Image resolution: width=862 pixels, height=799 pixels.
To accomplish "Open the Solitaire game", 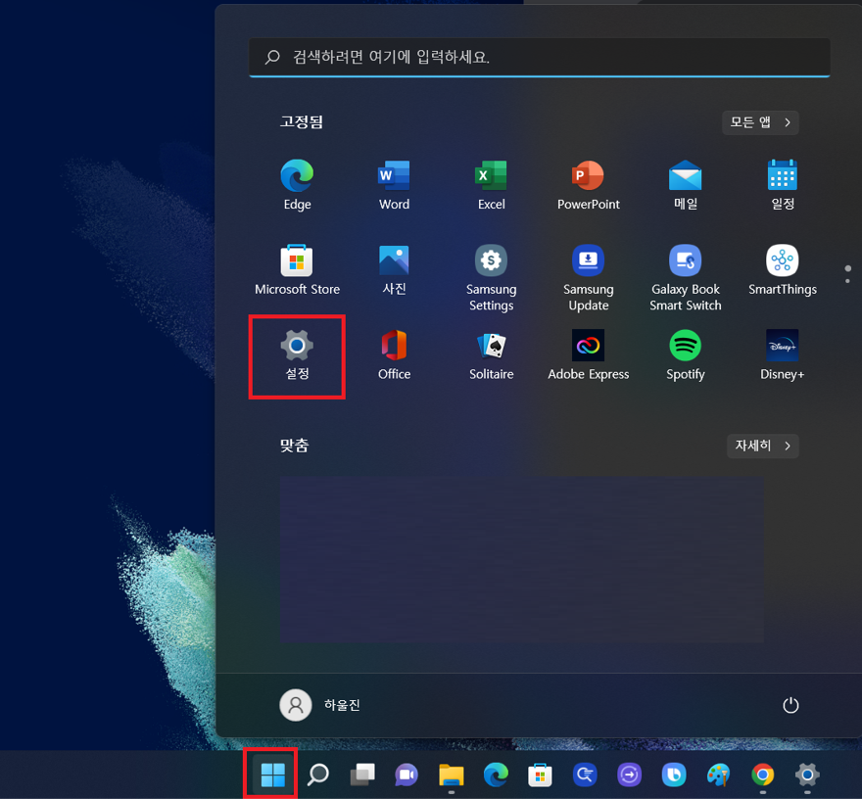I will [491, 356].
